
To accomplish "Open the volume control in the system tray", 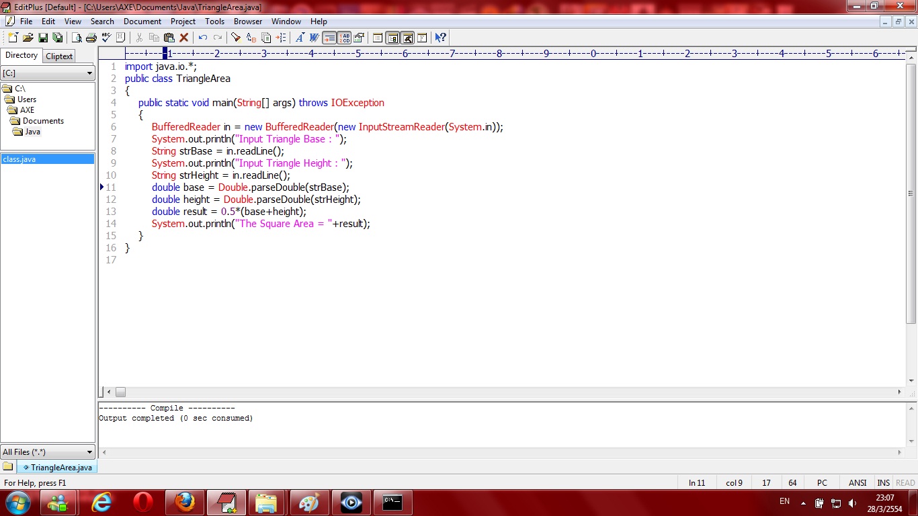I will pyautogui.click(x=852, y=501).
